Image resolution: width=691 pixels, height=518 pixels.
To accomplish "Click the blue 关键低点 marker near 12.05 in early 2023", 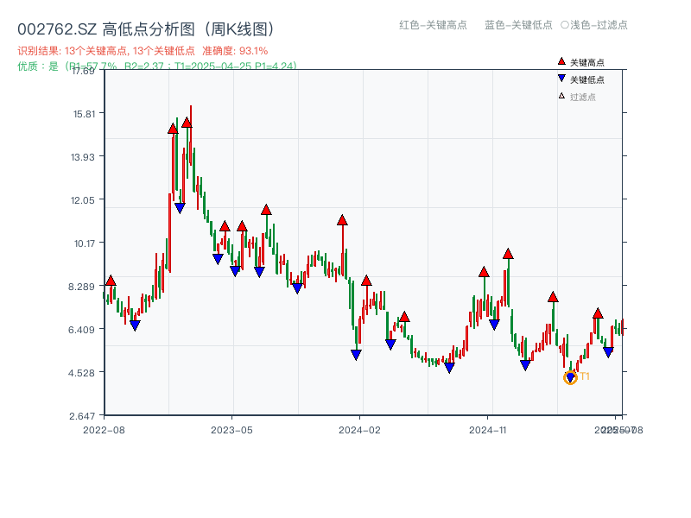I will point(179,207).
